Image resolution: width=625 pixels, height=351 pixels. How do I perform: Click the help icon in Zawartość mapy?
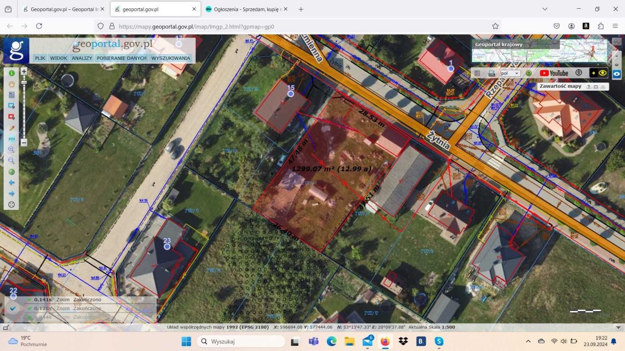(589, 86)
